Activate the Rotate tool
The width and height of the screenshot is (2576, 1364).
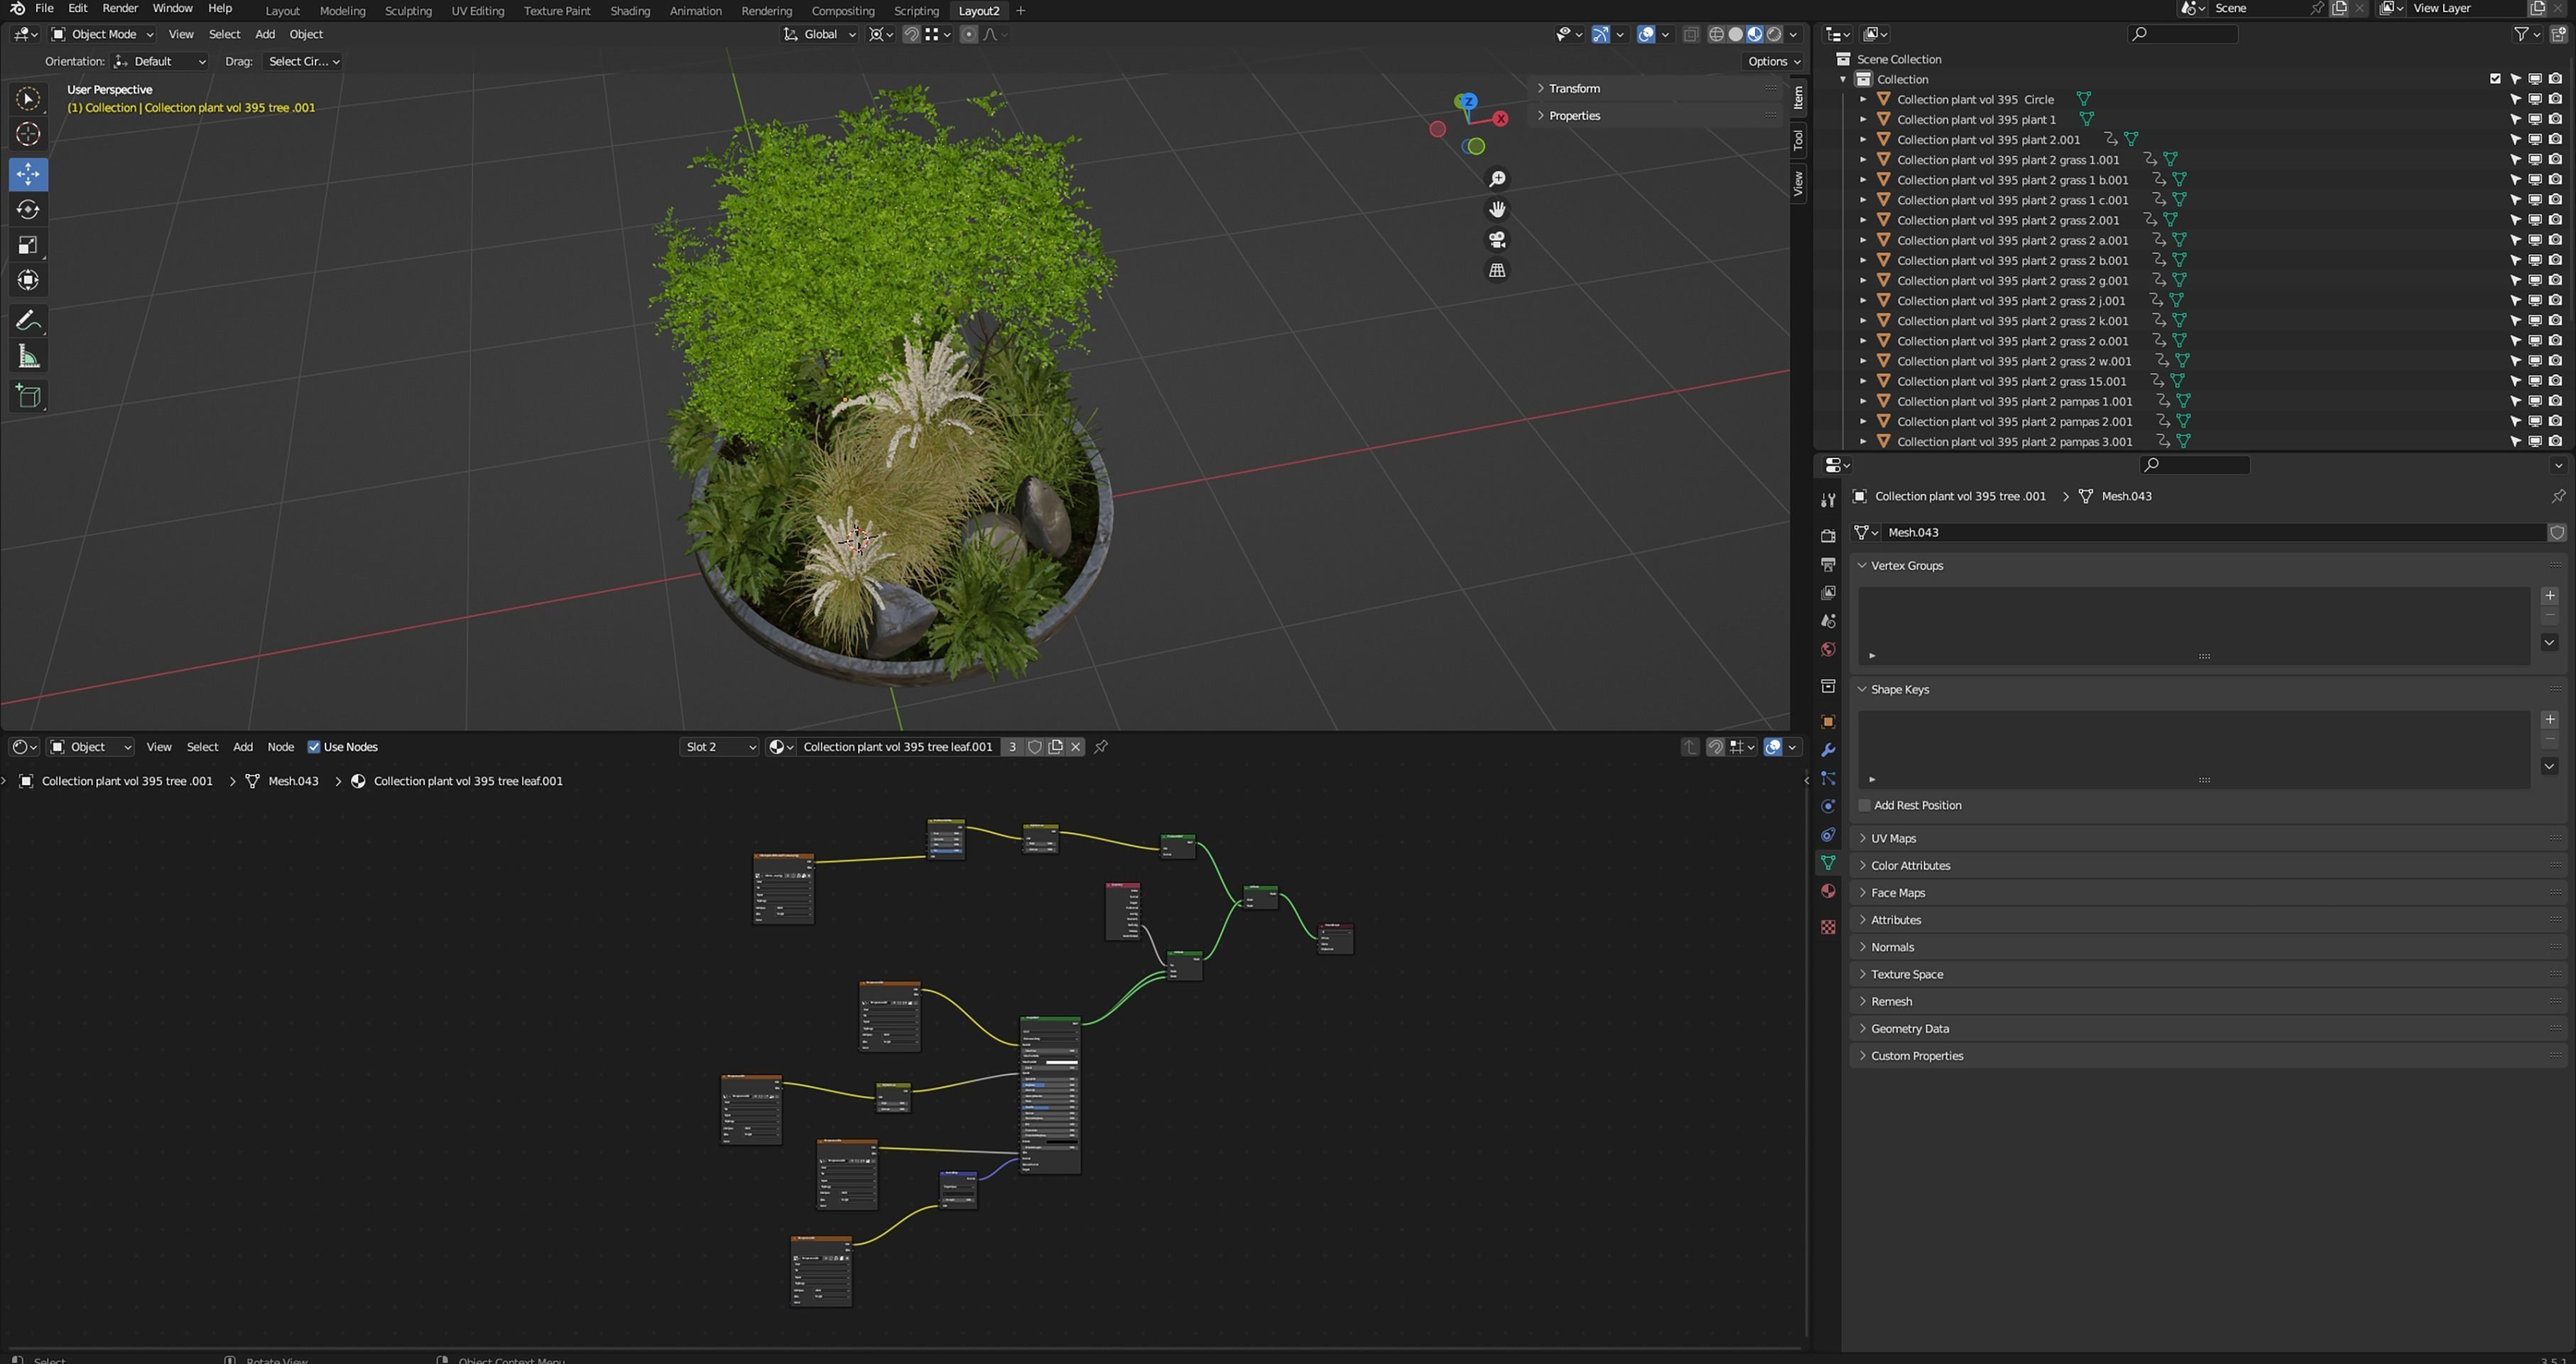coord(28,210)
